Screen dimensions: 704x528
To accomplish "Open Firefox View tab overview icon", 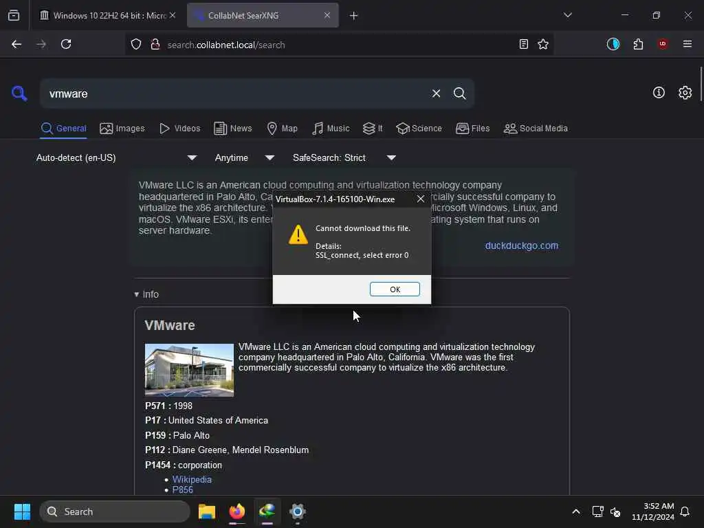I will click(14, 15).
